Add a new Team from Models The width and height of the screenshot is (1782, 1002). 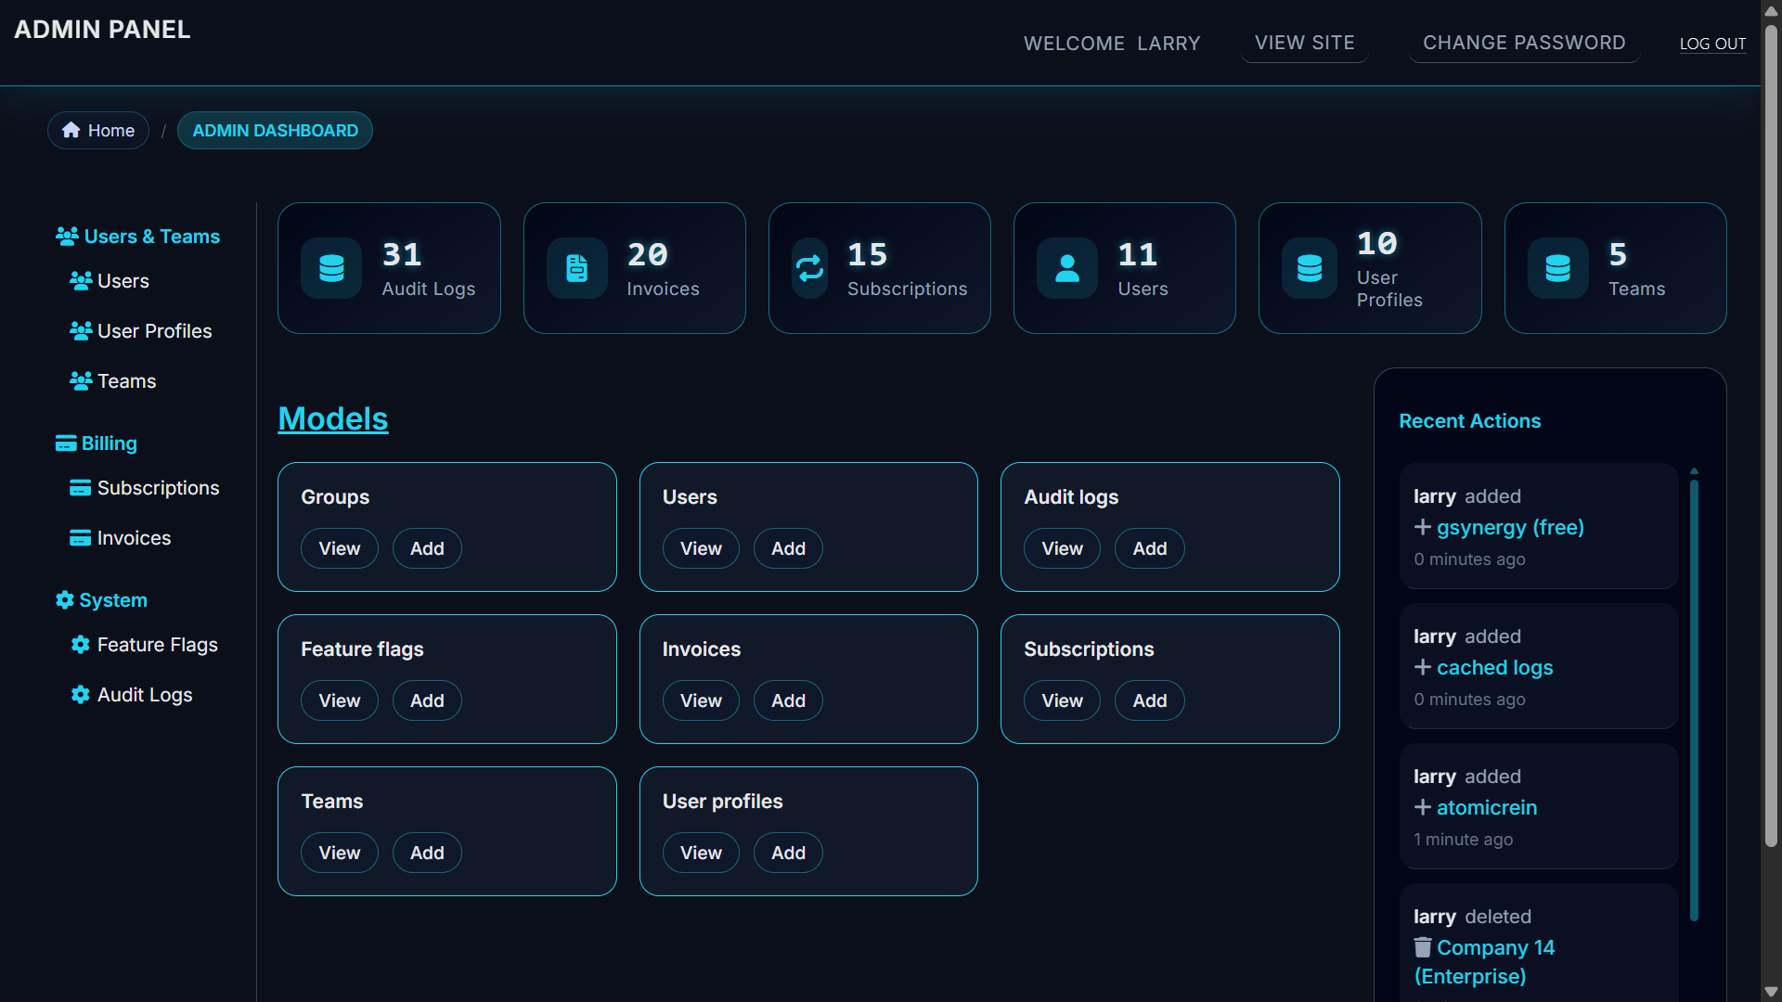(x=427, y=853)
